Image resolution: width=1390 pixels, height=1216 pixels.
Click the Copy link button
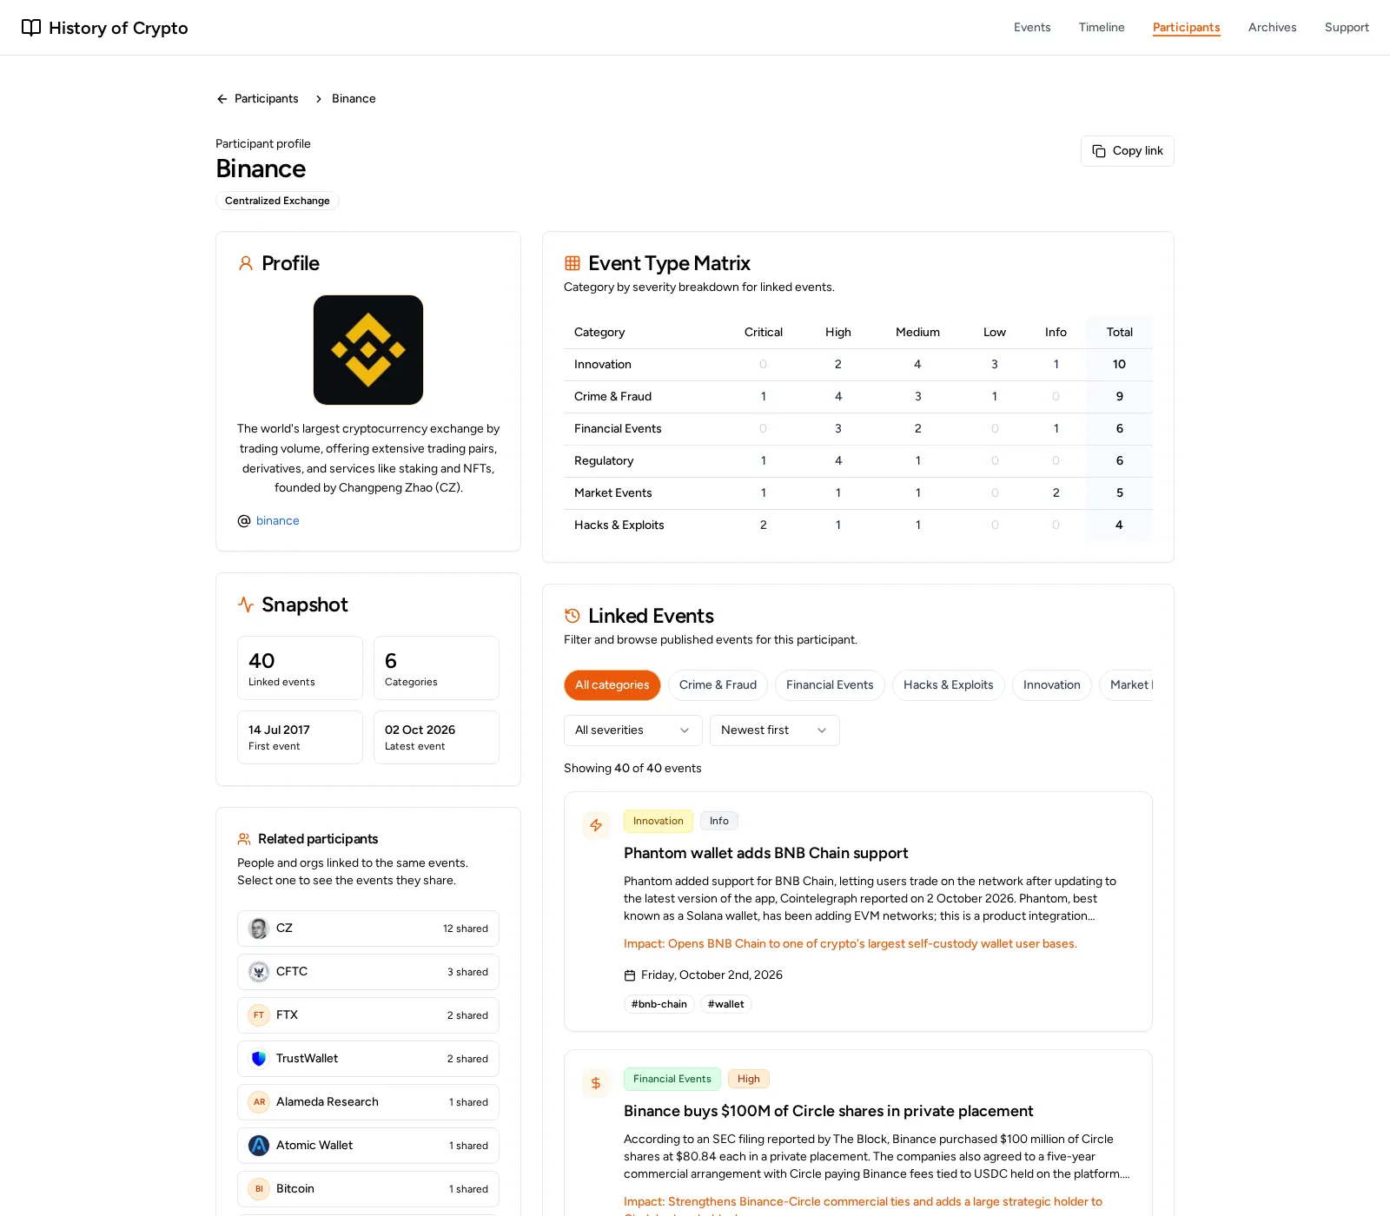1128,151
